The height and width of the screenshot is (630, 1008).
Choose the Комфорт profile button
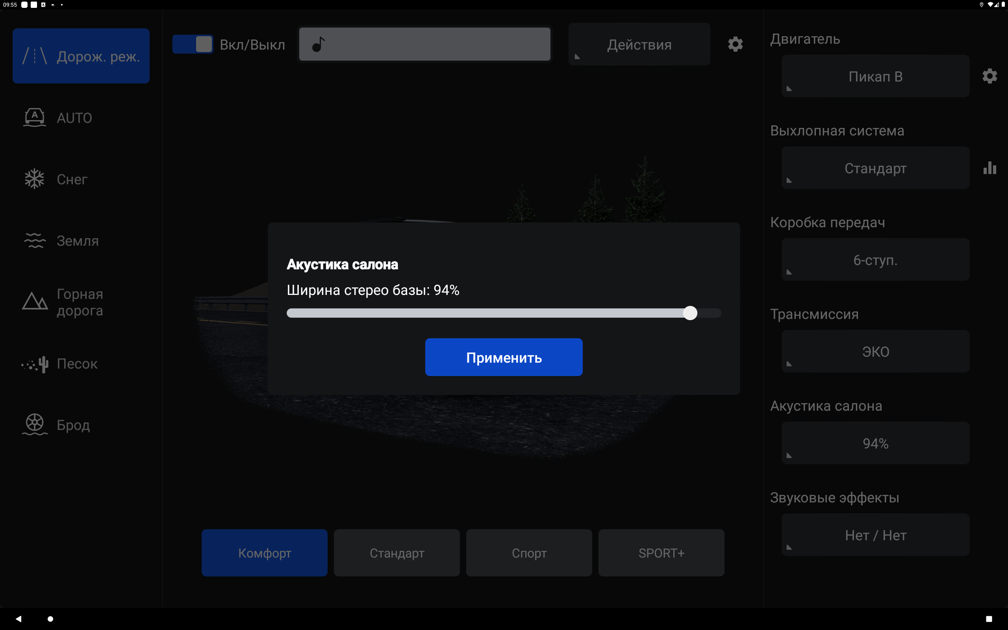[x=265, y=553]
